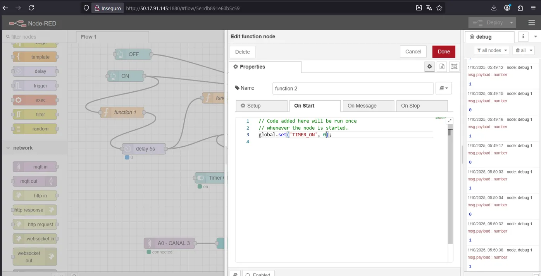Screen dimensions: 541x276
Task: Click the Name field containing function 2
Action: (x=353, y=89)
